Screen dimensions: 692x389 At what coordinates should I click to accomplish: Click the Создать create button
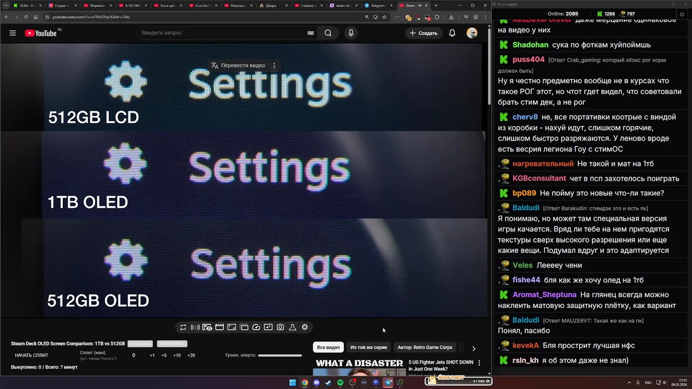[x=423, y=33]
